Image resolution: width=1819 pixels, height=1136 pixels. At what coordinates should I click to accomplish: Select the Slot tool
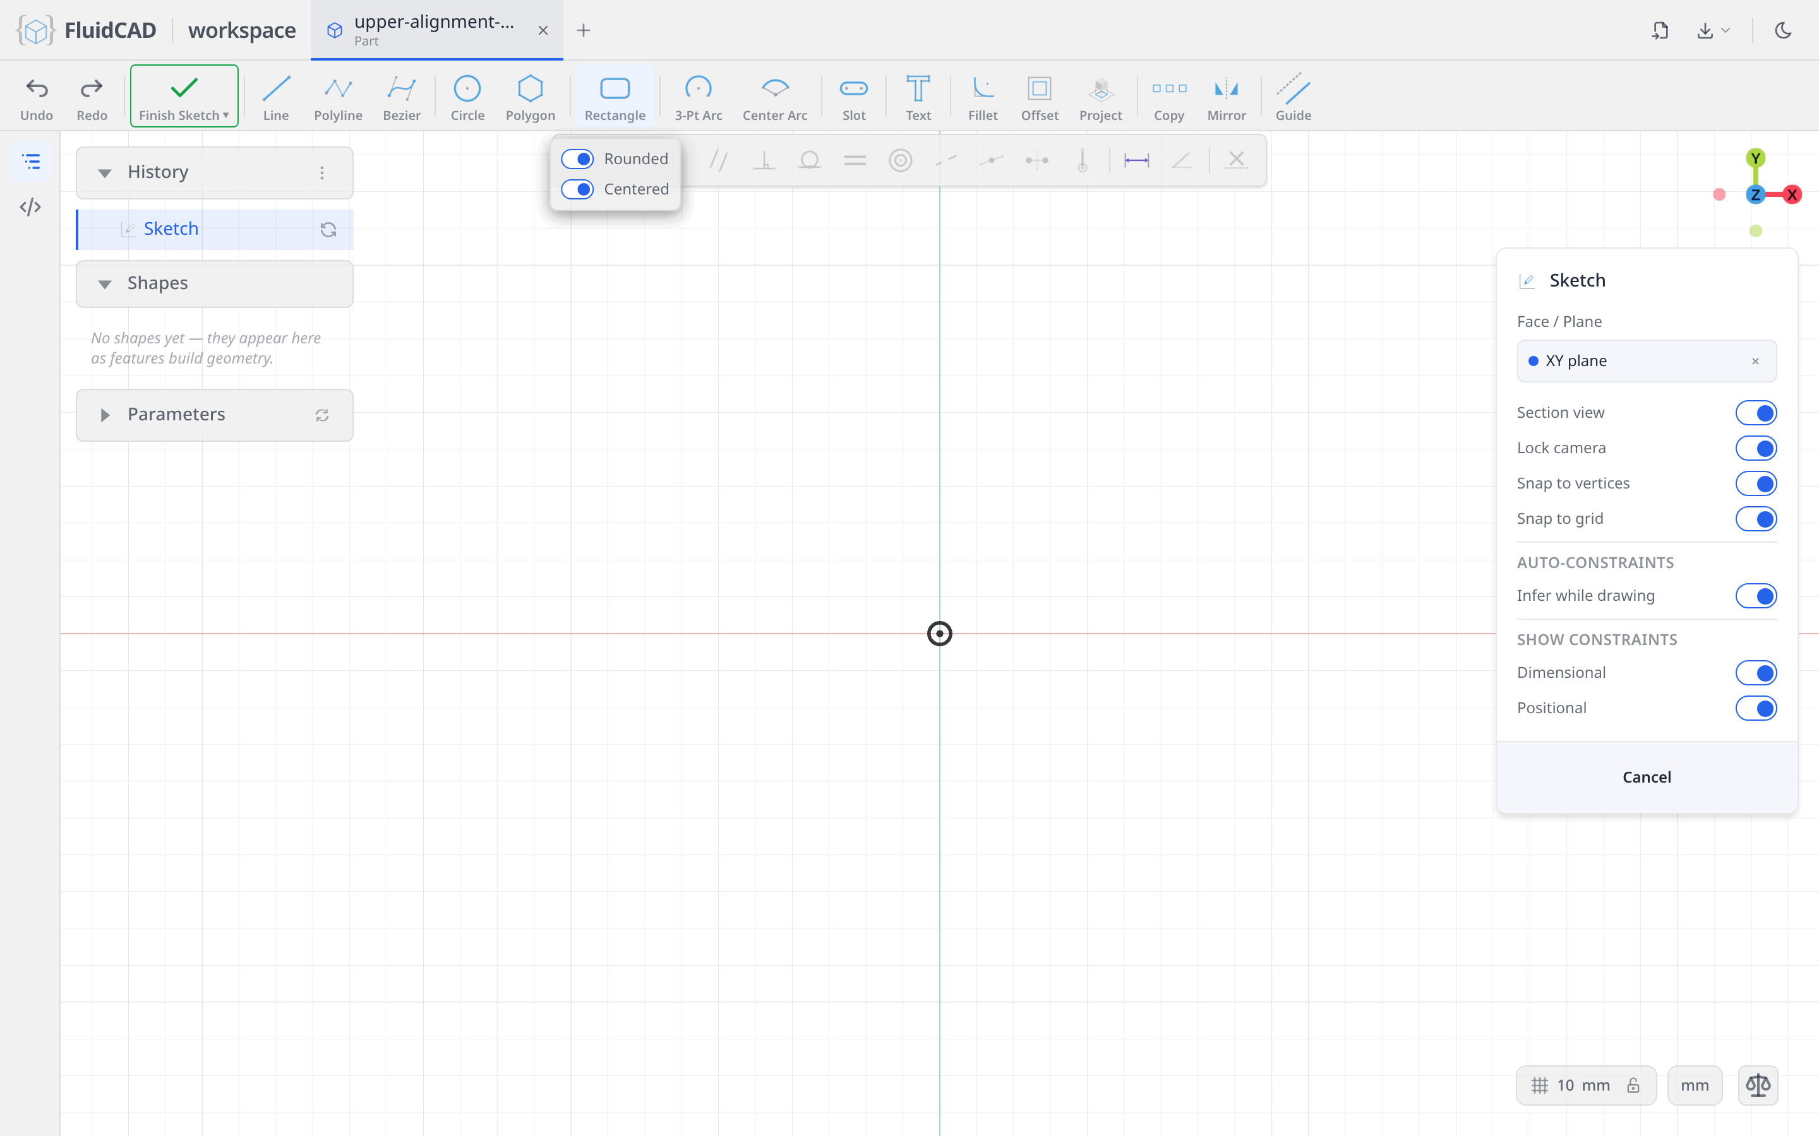tap(854, 98)
